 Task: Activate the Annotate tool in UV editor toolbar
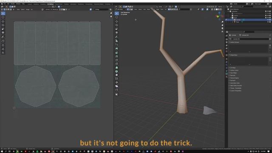(x=3, y=37)
